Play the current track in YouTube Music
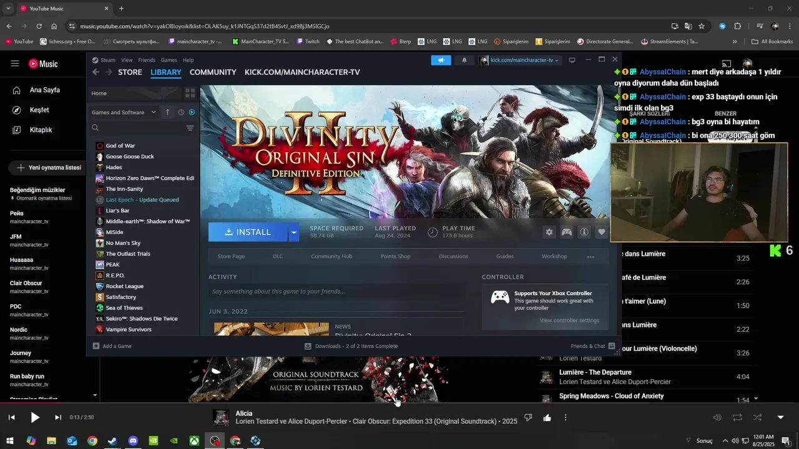The height and width of the screenshot is (449, 799). (35, 417)
